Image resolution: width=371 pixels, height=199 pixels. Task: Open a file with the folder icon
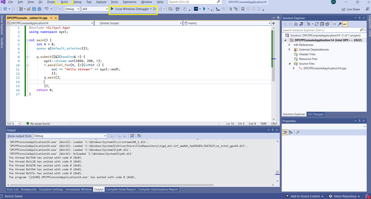29,9
